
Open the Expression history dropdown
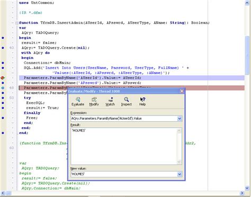point(180,119)
